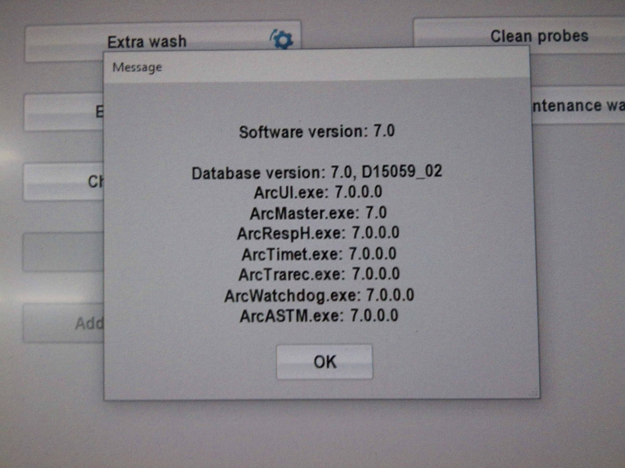The image size is (625, 468).
Task: Select ArcMaster.exe: 7.0 line
Action: coord(318,213)
